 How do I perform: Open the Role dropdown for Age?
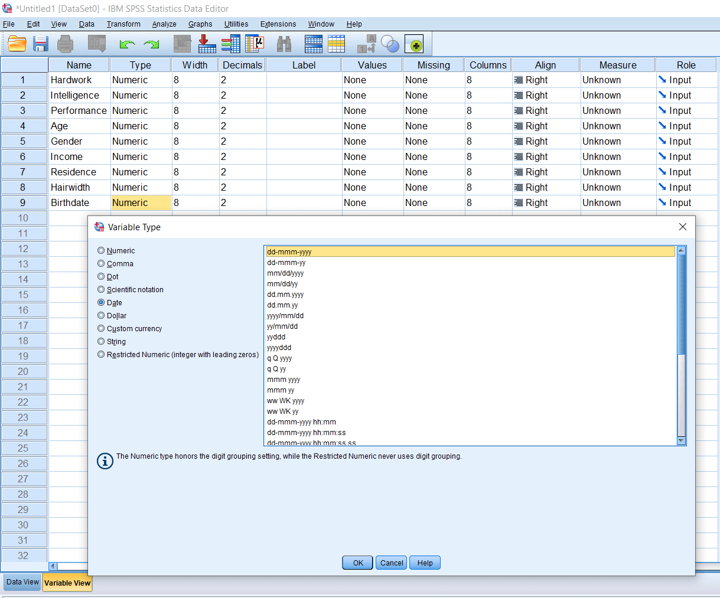[x=685, y=126]
